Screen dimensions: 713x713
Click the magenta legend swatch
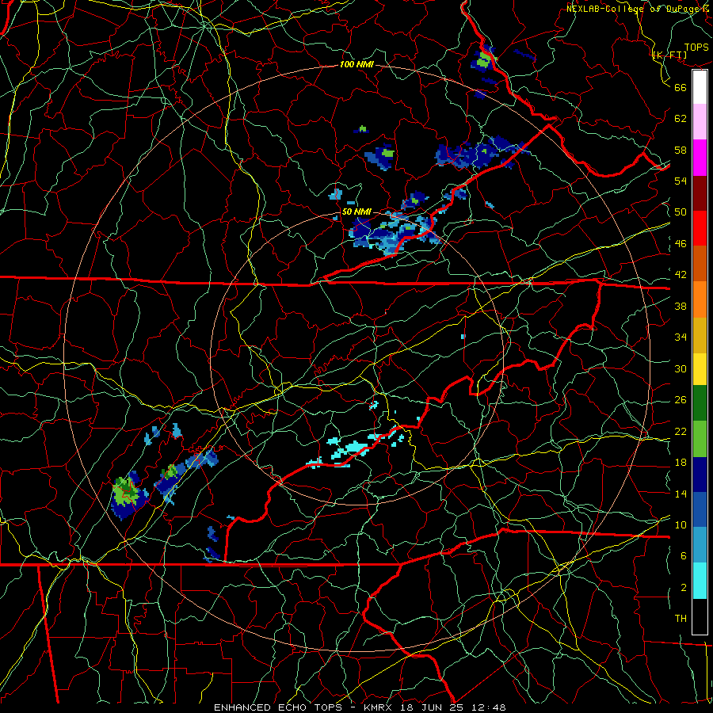pyautogui.click(x=700, y=158)
